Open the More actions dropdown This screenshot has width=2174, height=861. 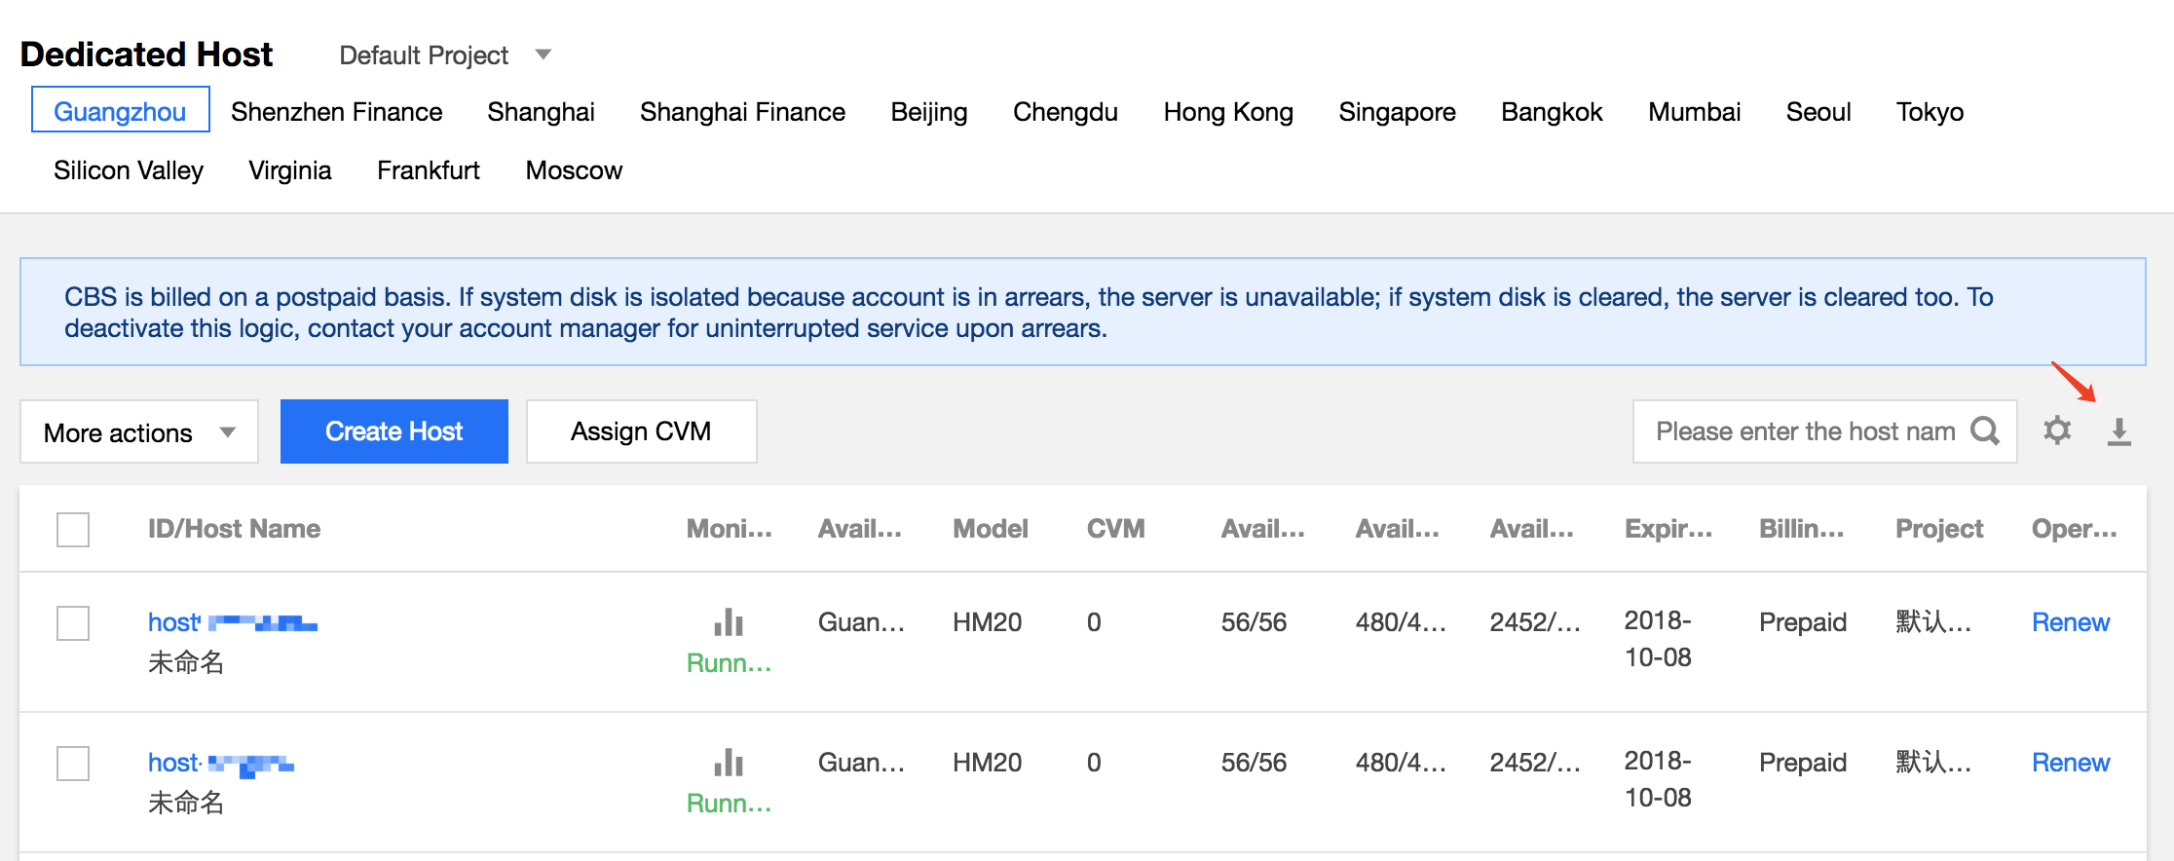coord(139,431)
